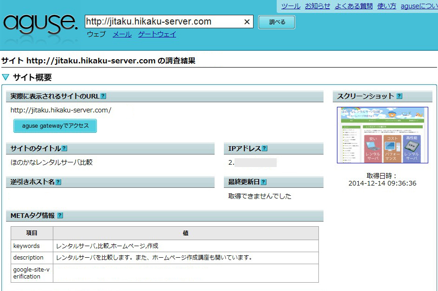Switch to the メール tab
The width and height of the screenshot is (438, 291).
122,34
